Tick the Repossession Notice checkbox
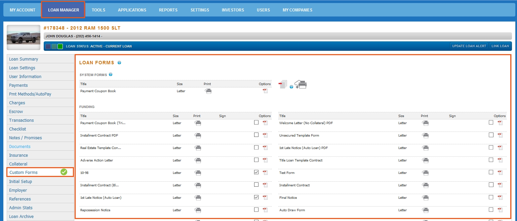Image resolution: width=517 pixels, height=221 pixels. (256, 210)
